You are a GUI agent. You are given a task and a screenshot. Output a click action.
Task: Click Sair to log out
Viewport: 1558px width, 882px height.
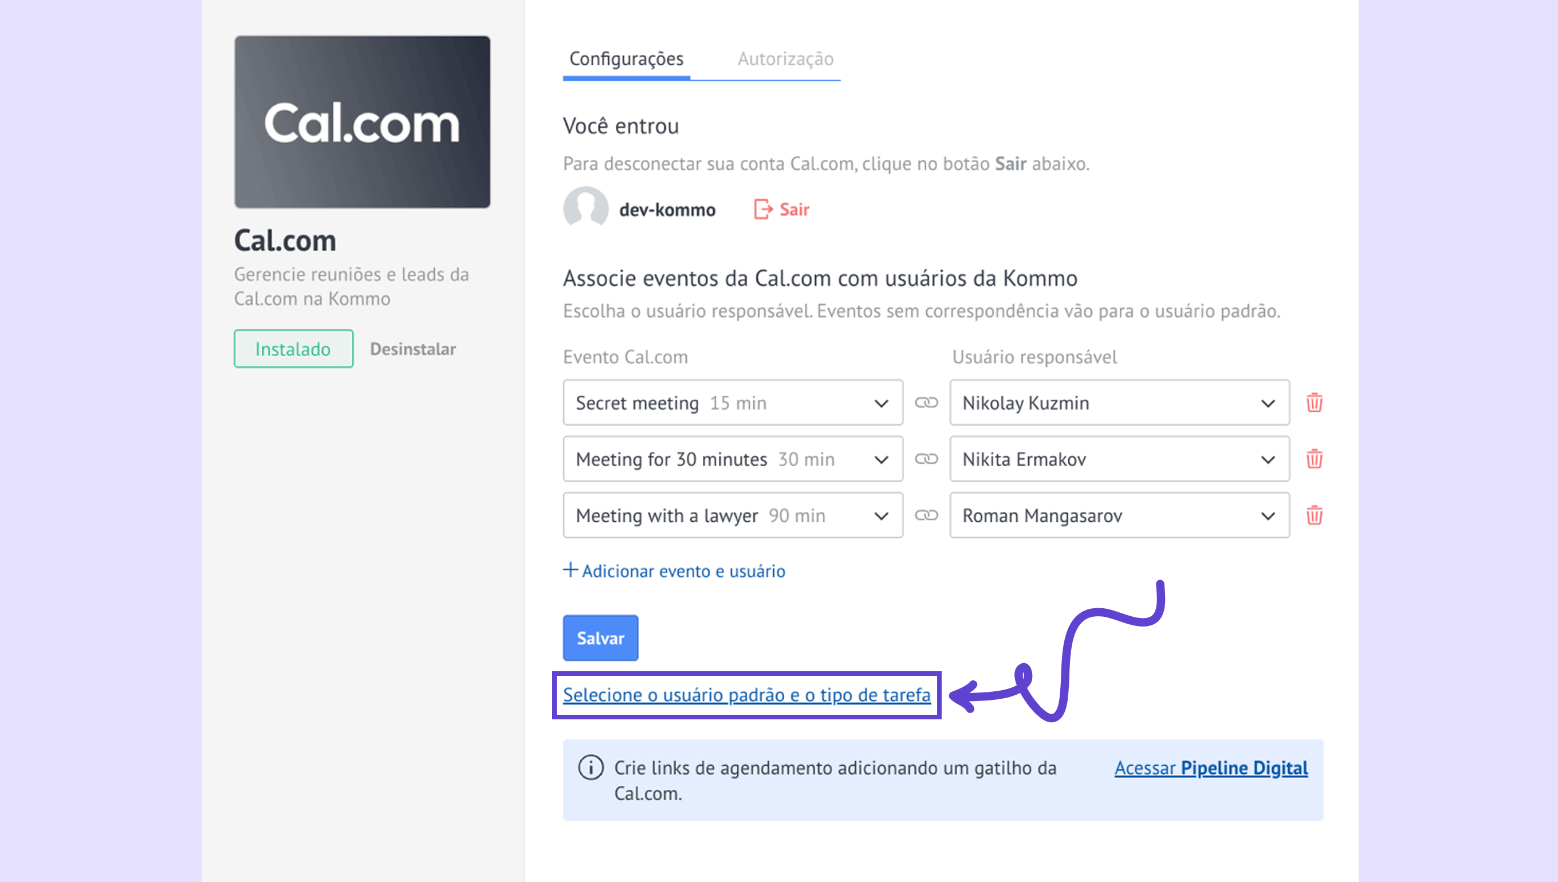click(x=782, y=210)
